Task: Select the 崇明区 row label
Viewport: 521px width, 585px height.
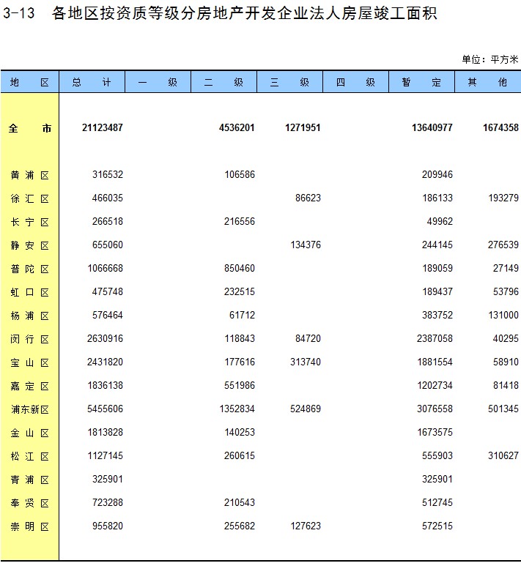Action: (29, 526)
